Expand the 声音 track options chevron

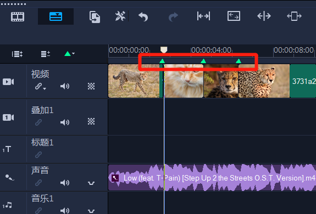[x=91, y=183]
